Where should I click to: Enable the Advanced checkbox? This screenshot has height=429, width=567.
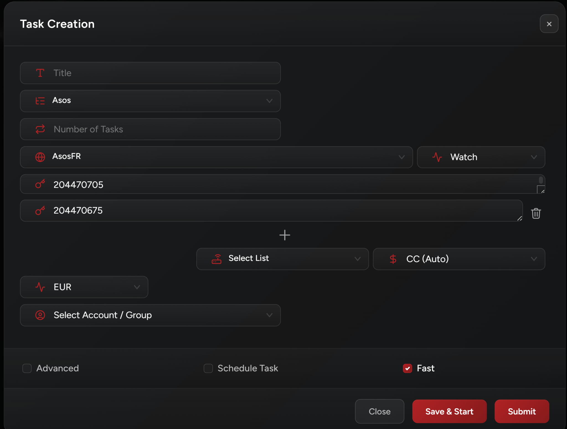click(x=27, y=368)
